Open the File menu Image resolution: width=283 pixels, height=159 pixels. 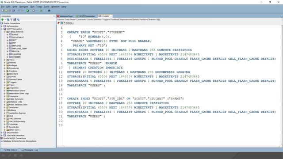(x=3, y=7)
